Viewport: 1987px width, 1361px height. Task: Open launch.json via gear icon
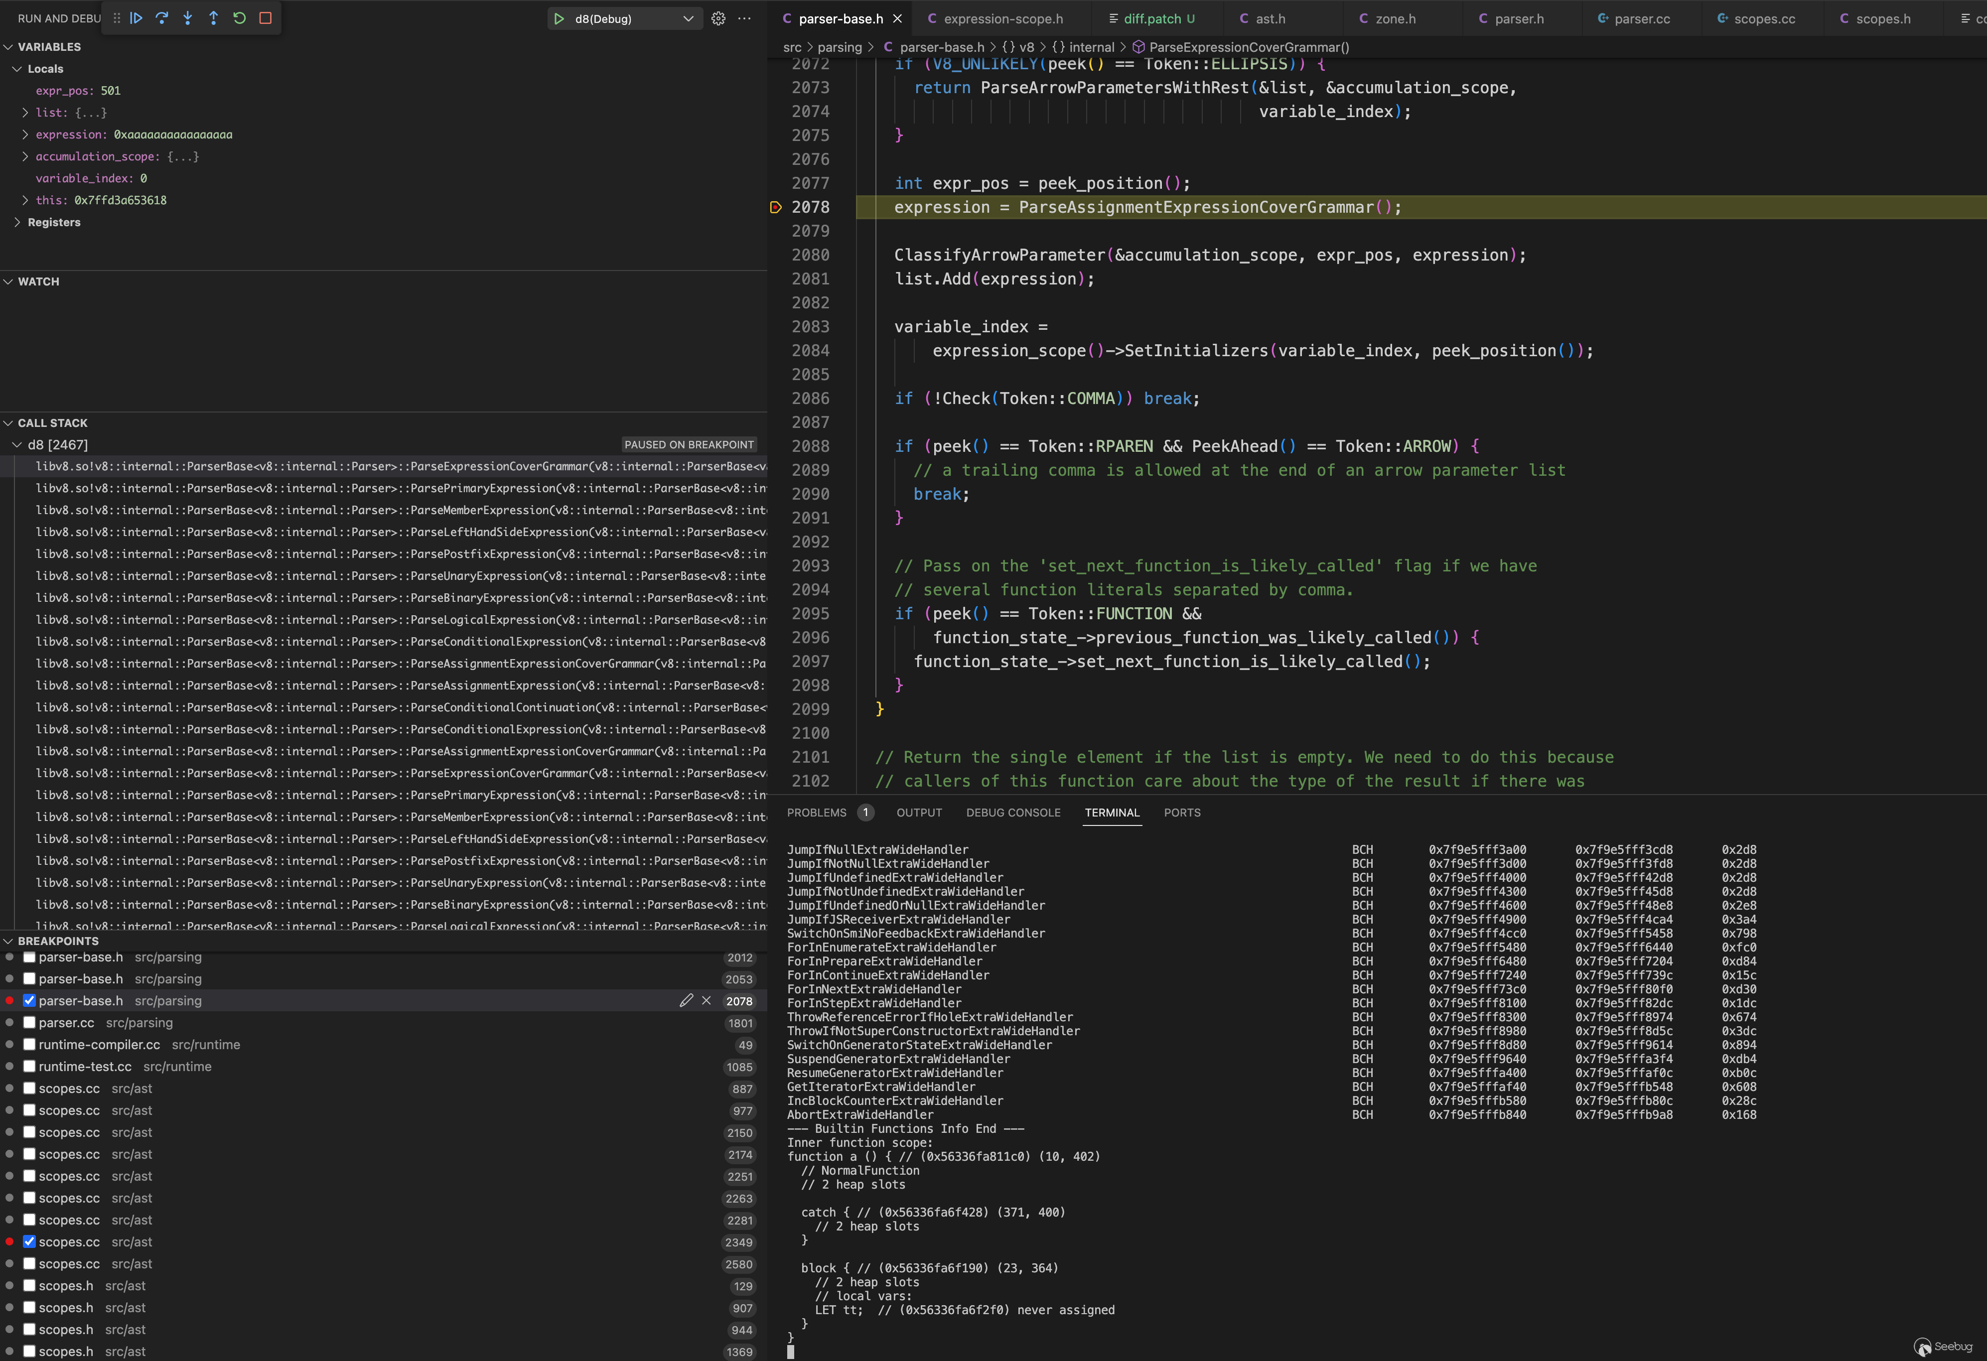tap(718, 18)
